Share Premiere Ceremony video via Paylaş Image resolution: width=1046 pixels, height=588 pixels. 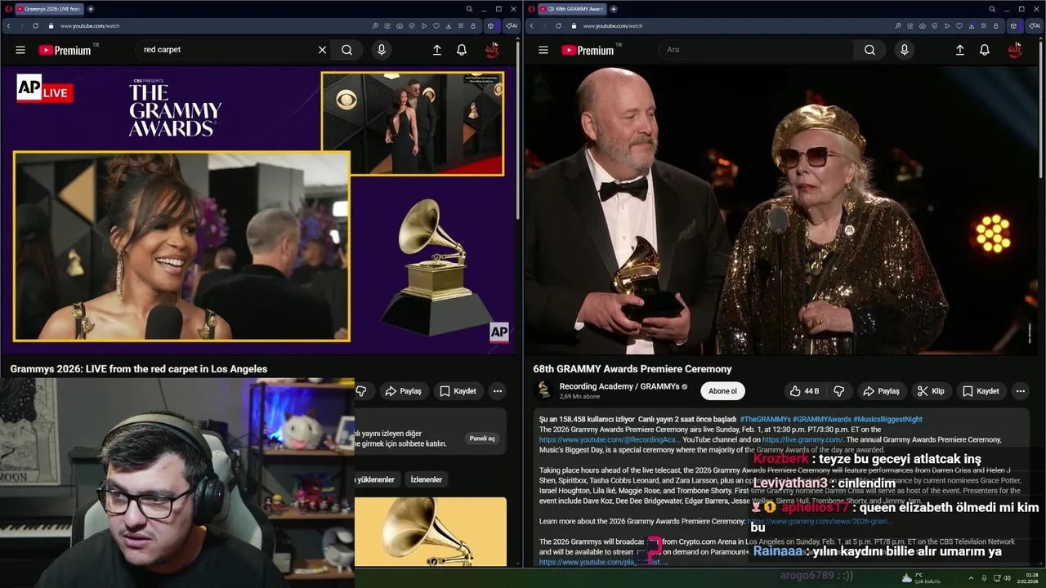coord(881,391)
